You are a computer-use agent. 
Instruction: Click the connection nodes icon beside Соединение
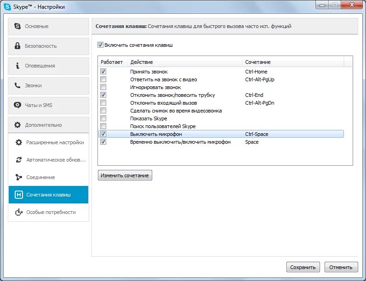tap(19, 177)
